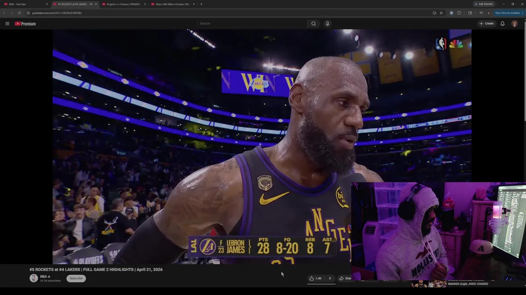Click the video title #5 ROCKETS at #4 LAKERS
Screen dimensions: 526x295
point(96,270)
